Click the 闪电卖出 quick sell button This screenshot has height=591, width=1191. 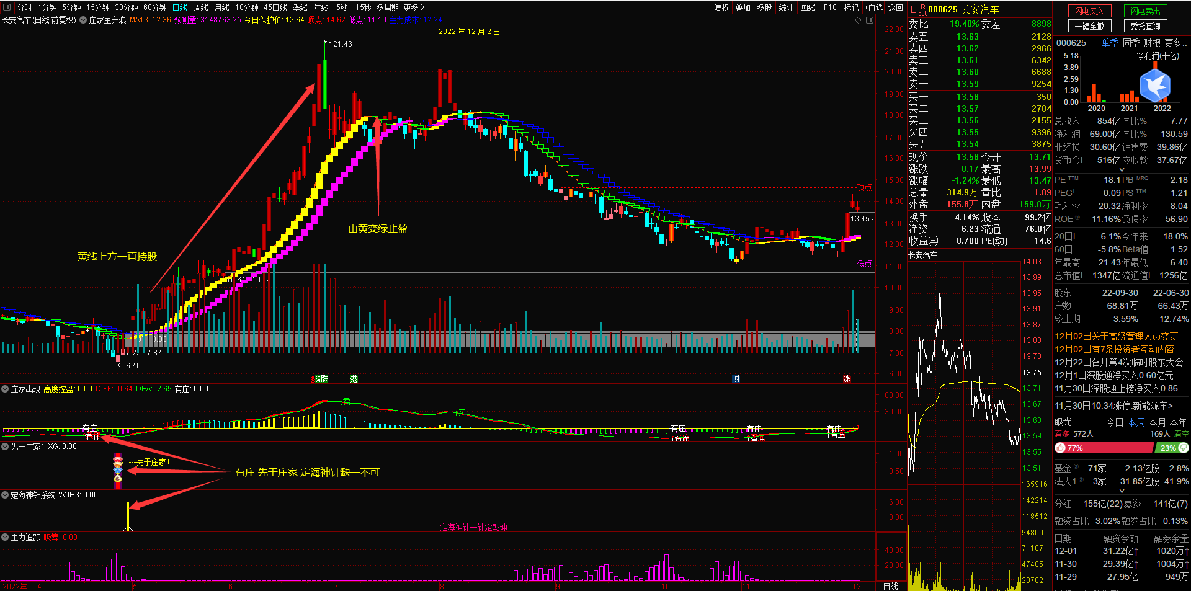[x=1145, y=11]
